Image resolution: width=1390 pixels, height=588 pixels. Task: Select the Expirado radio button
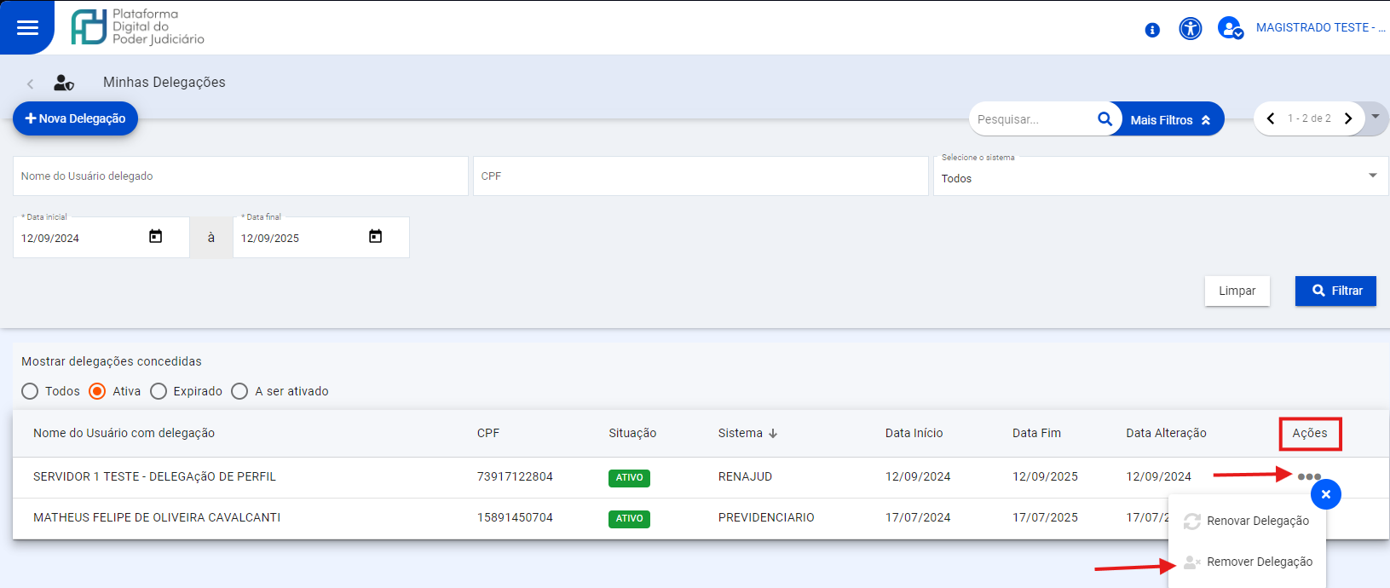coord(159,391)
